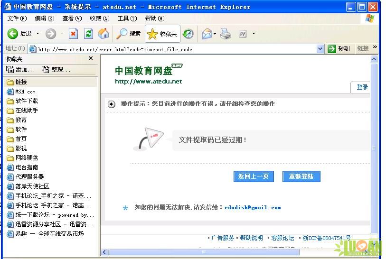This screenshot has height=259, width=386.
Task: Open Search with magnifier icon
Action: point(122,34)
